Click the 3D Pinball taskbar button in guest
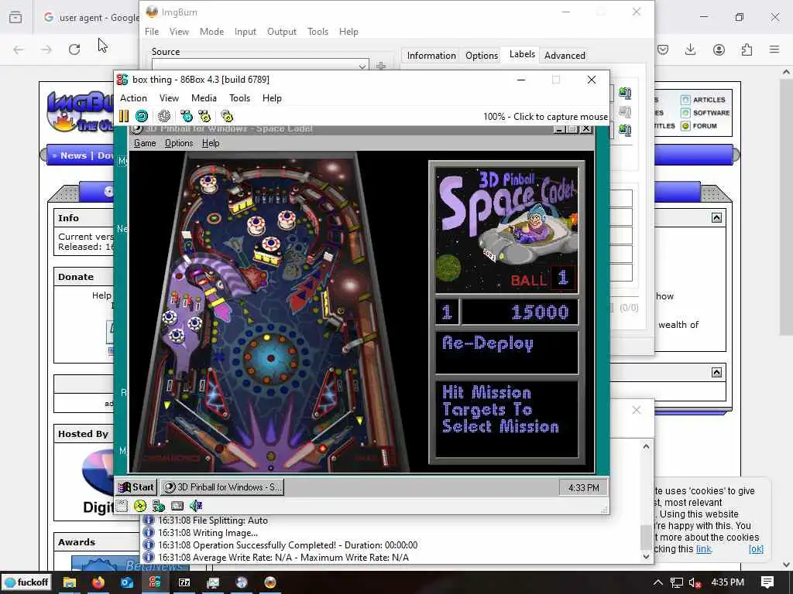793x594 pixels. [222, 487]
